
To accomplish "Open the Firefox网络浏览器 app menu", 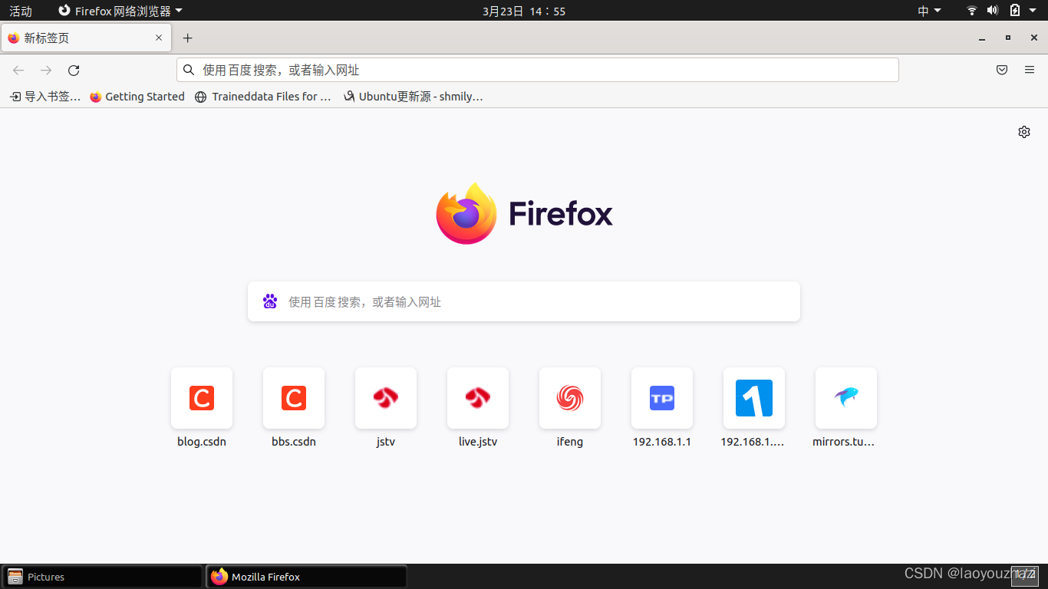I will (120, 11).
